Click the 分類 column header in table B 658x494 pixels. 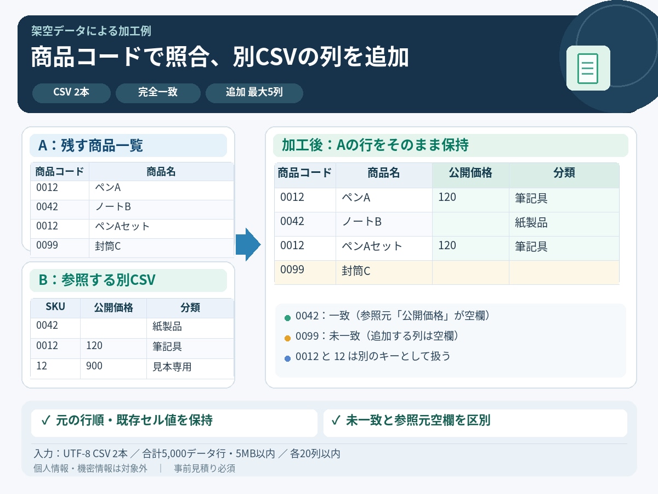(190, 308)
